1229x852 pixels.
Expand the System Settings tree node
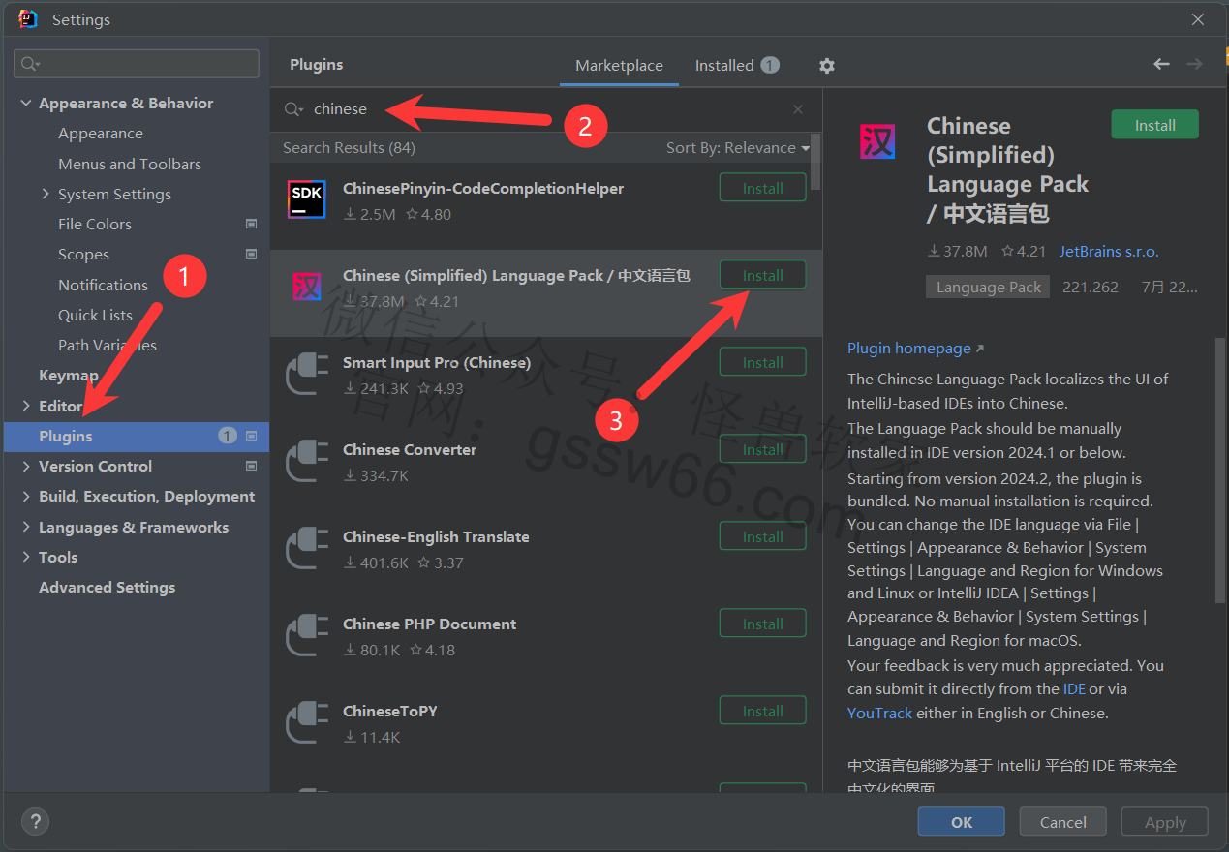pos(46,194)
